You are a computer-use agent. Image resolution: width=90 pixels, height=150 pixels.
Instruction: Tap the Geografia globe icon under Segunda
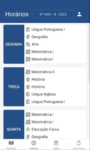[x=28, y=37]
